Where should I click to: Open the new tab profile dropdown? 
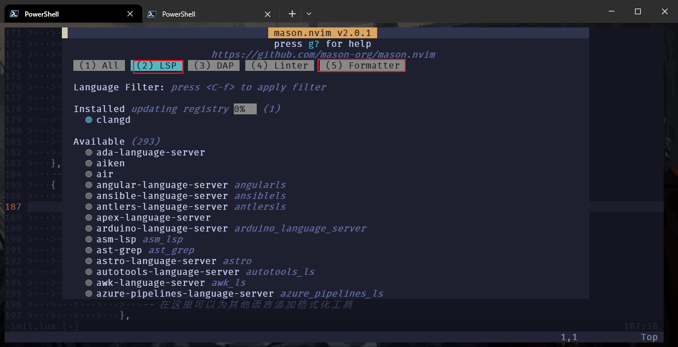tap(309, 14)
